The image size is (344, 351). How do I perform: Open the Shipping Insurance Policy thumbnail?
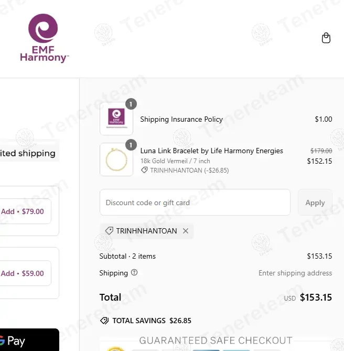pyautogui.click(x=116, y=119)
